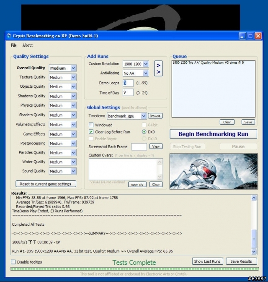The height and width of the screenshot is (282, 268).
Task: Click Custom Cvars scrollbar up arrow
Action: point(160,162)
